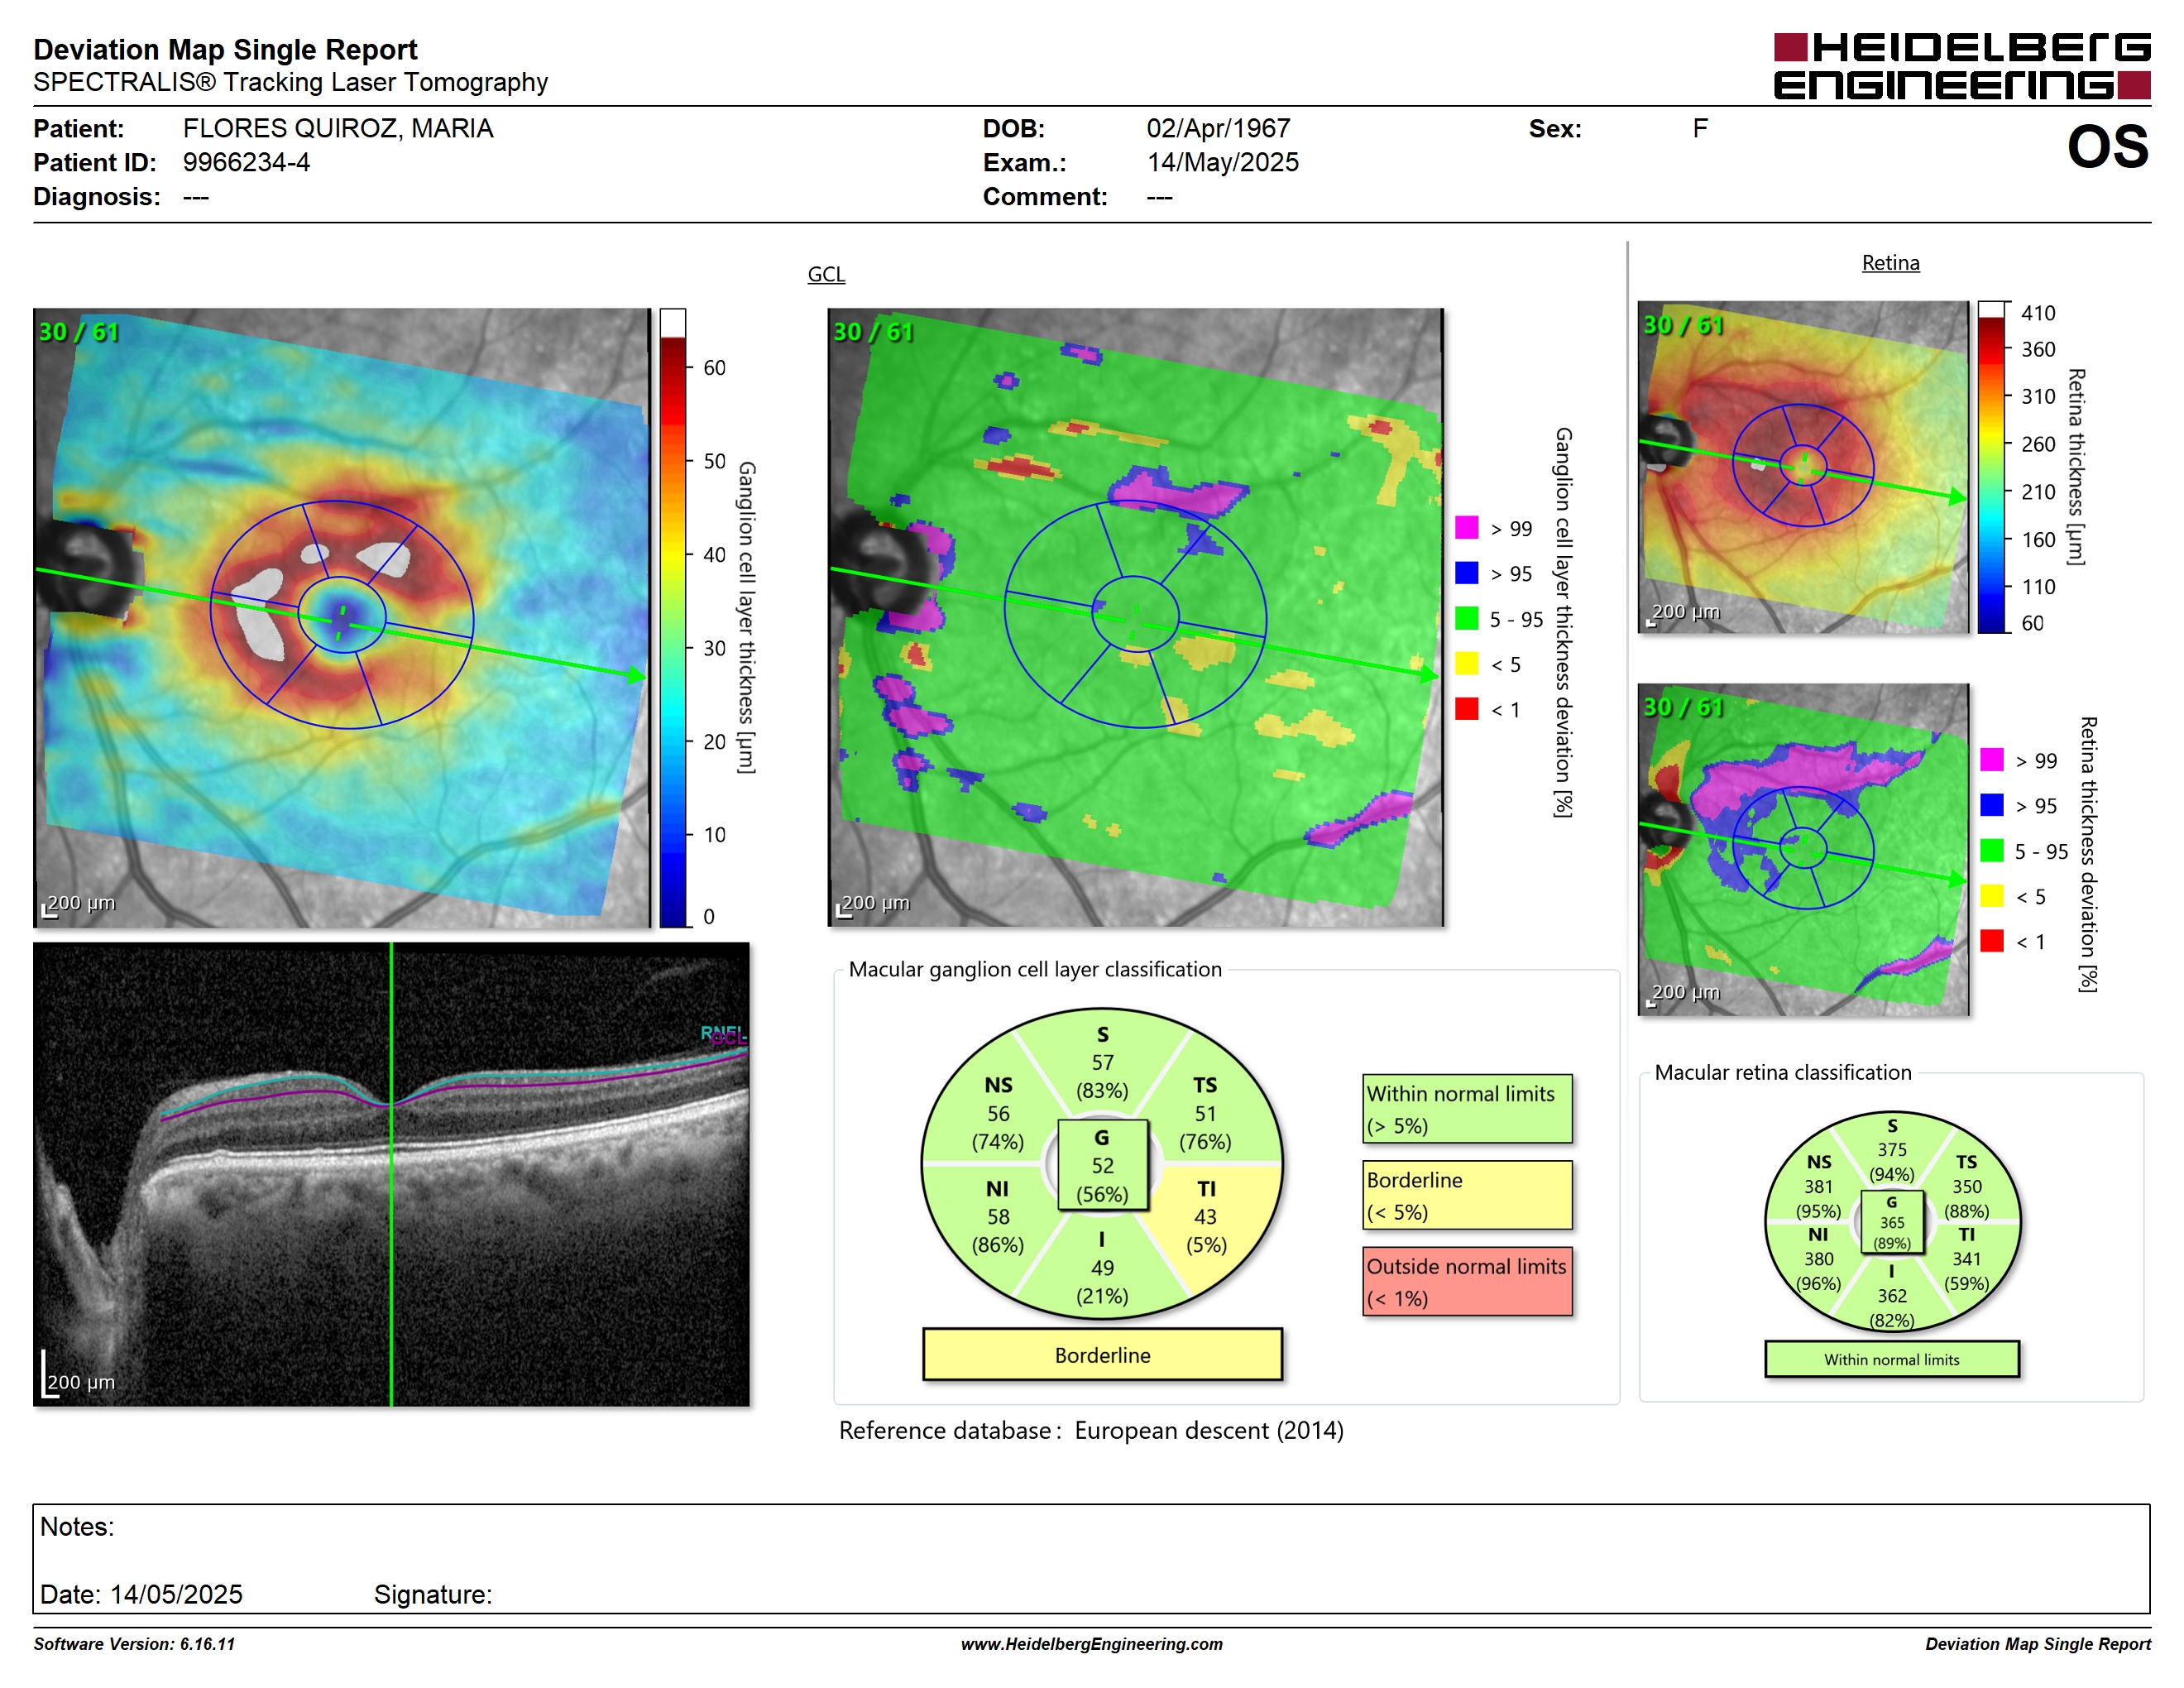Click the Retina heading link
2184x1688 pixels.
[1890, 263]
